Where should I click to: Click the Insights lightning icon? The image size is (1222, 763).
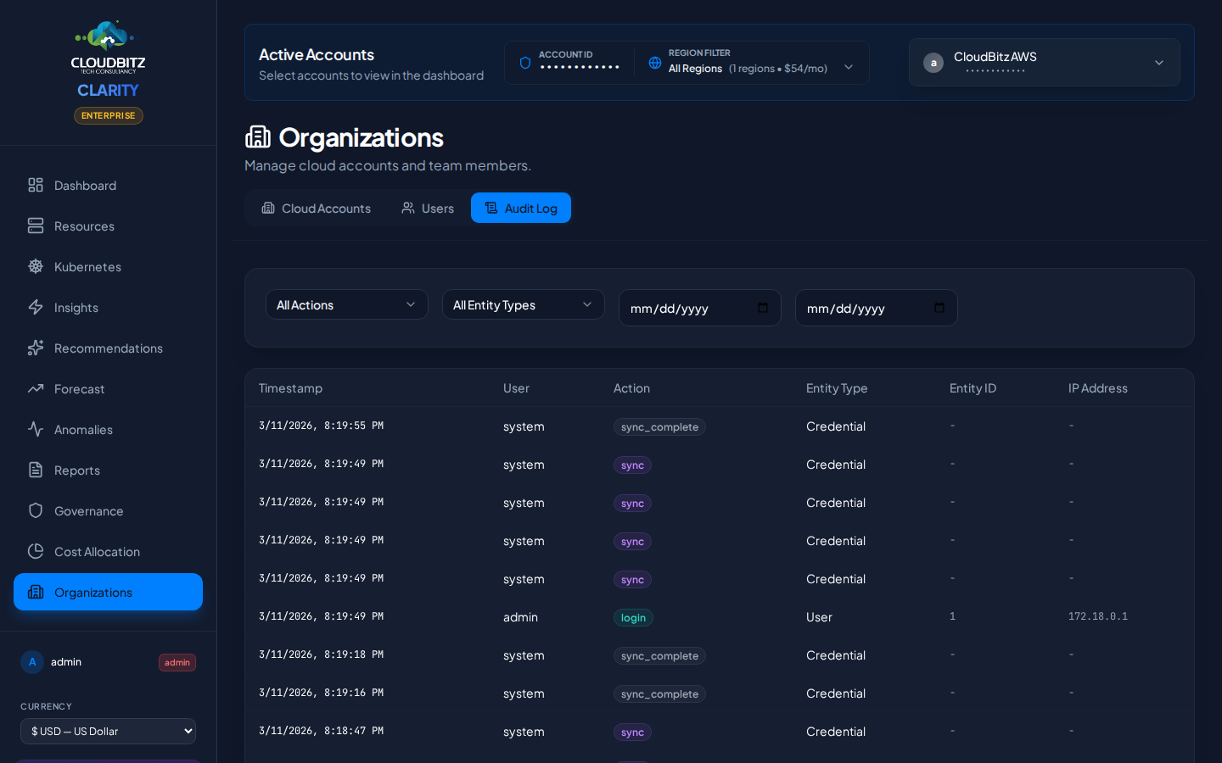click(x=35, y=307)
